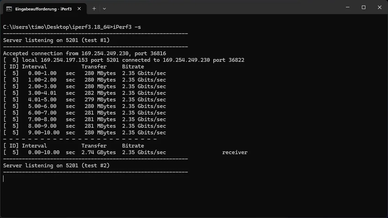Screen dimensions: 388x218
Task: Maximize the terminal window
Action: (364, 7)
